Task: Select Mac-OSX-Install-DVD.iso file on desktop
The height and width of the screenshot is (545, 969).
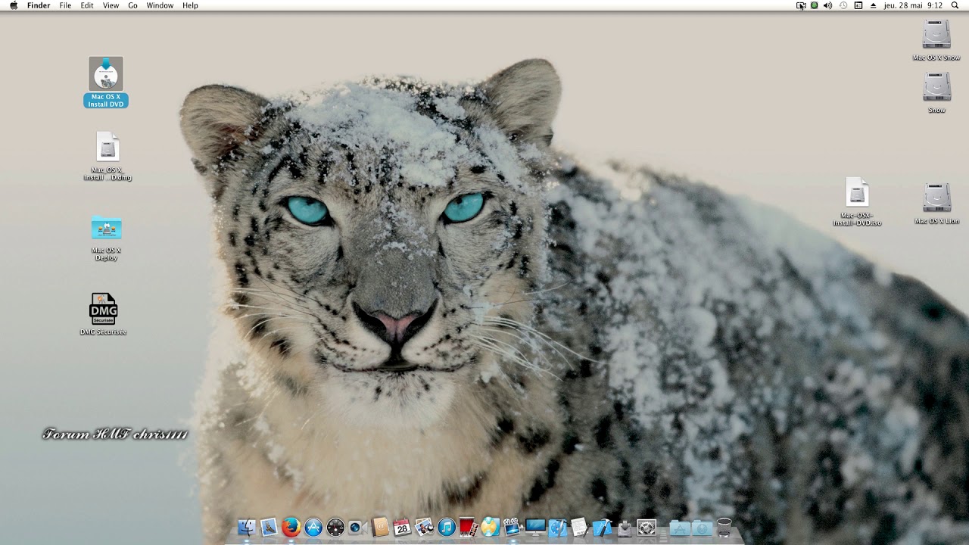Action: pyautogui.click(x=857, y=202)
